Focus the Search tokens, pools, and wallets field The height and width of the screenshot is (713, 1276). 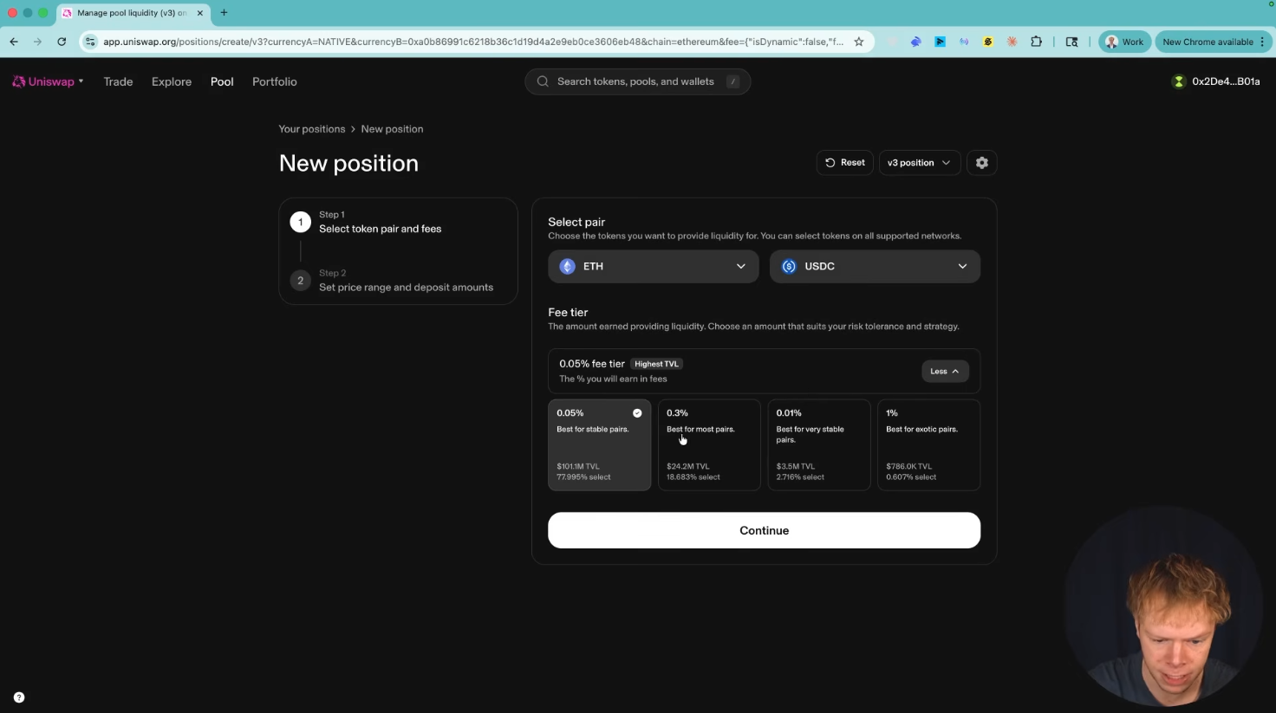click(637, 81)
